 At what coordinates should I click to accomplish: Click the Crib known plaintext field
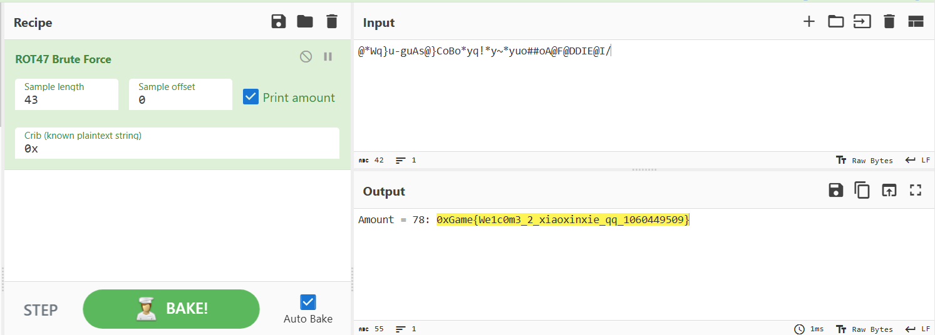pos(177,149)
